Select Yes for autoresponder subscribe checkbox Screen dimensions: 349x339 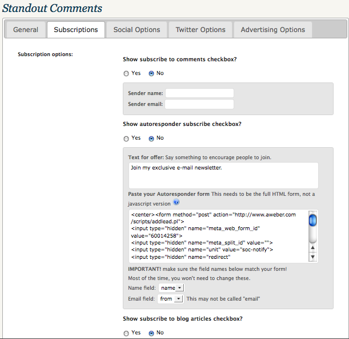click(x=126, y=139)
